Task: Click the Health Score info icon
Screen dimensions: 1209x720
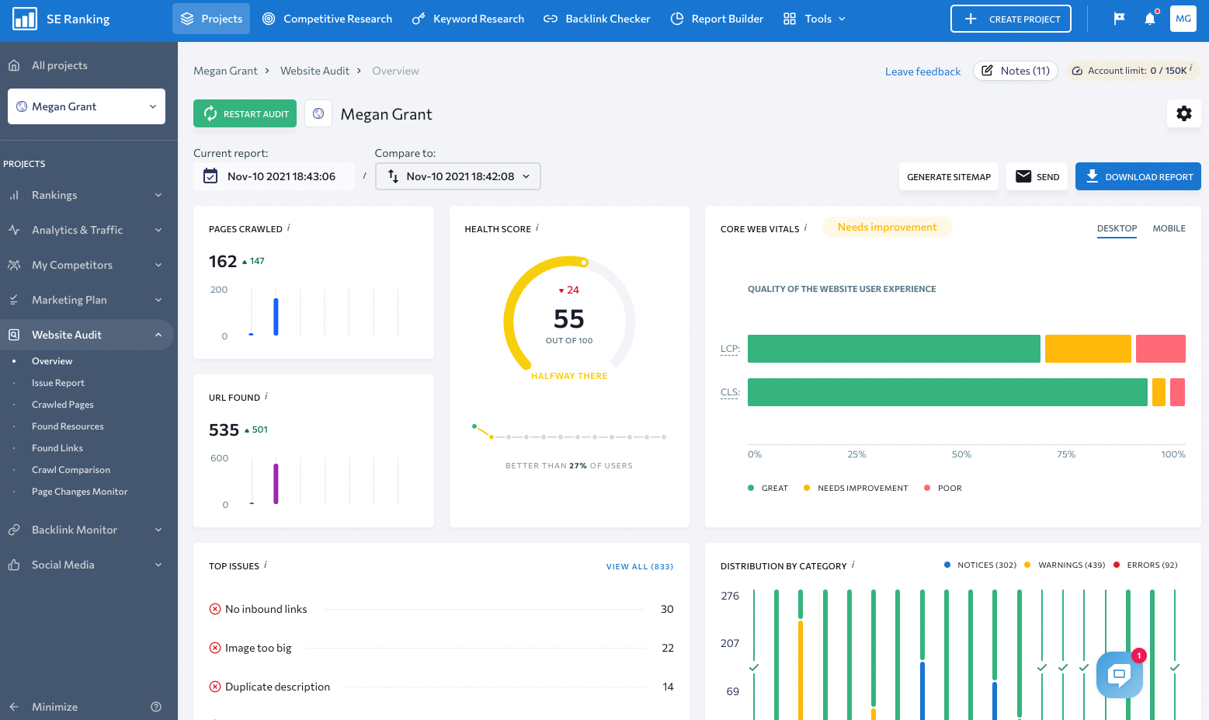Action: (x=537, y=228)
